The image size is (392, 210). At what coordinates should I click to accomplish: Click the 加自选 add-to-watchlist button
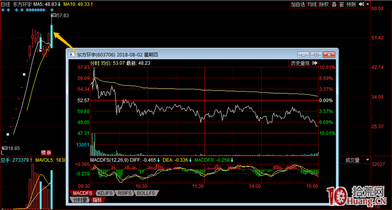[x=298, y=4]
